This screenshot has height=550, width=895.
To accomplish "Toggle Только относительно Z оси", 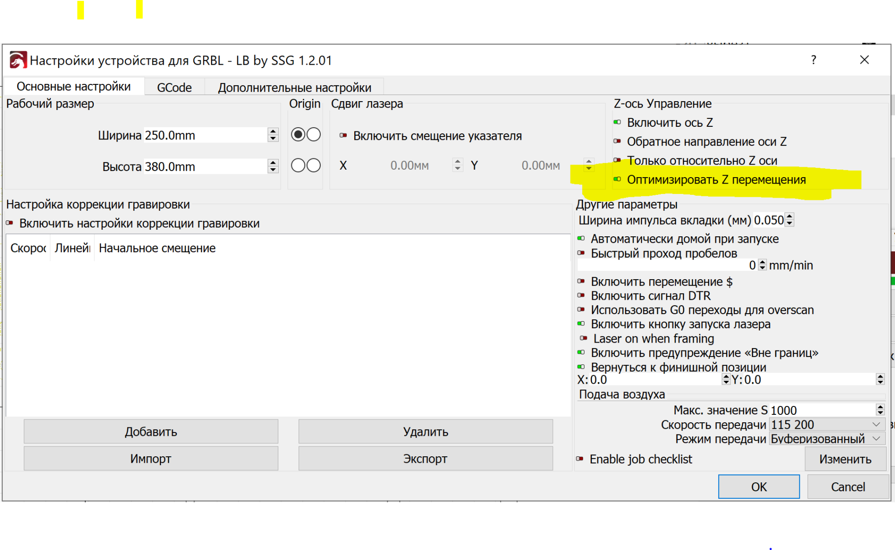I will (x=617, y=160).
